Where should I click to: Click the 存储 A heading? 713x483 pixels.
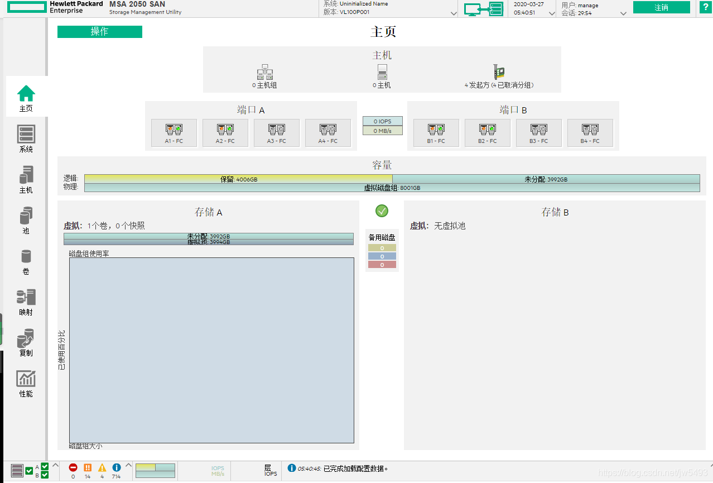(x=209, y=212)
